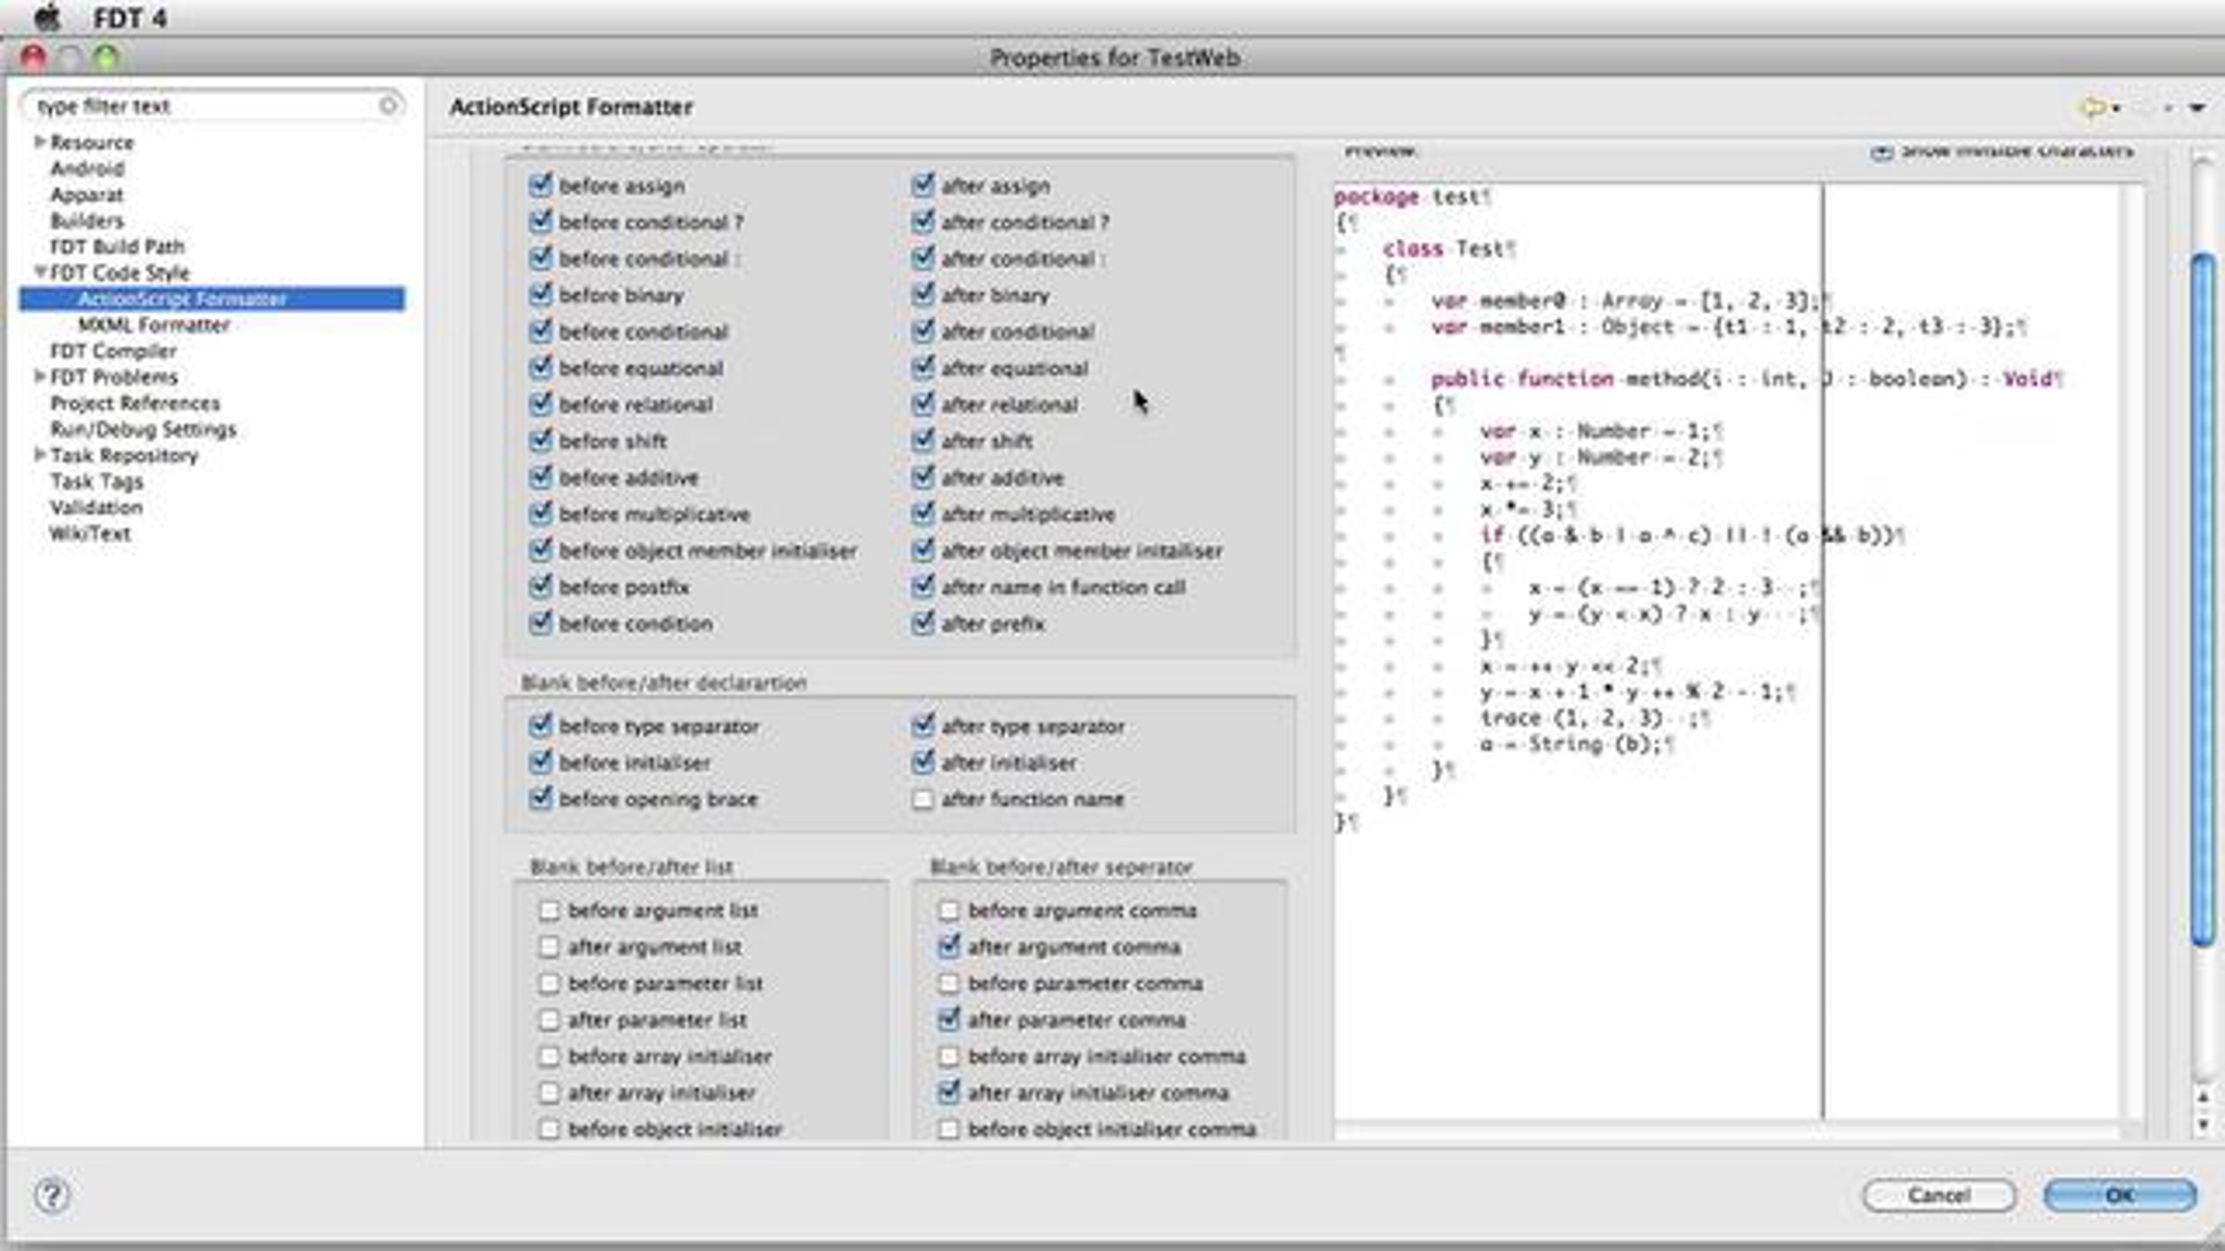Screen dimensions: 2225x1251
Task: Enable the after function name option
Action: 922,799
